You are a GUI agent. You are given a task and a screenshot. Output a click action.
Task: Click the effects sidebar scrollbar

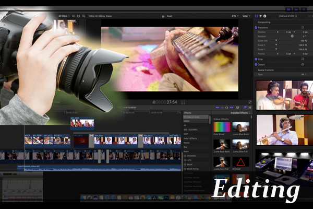point(210,120)
